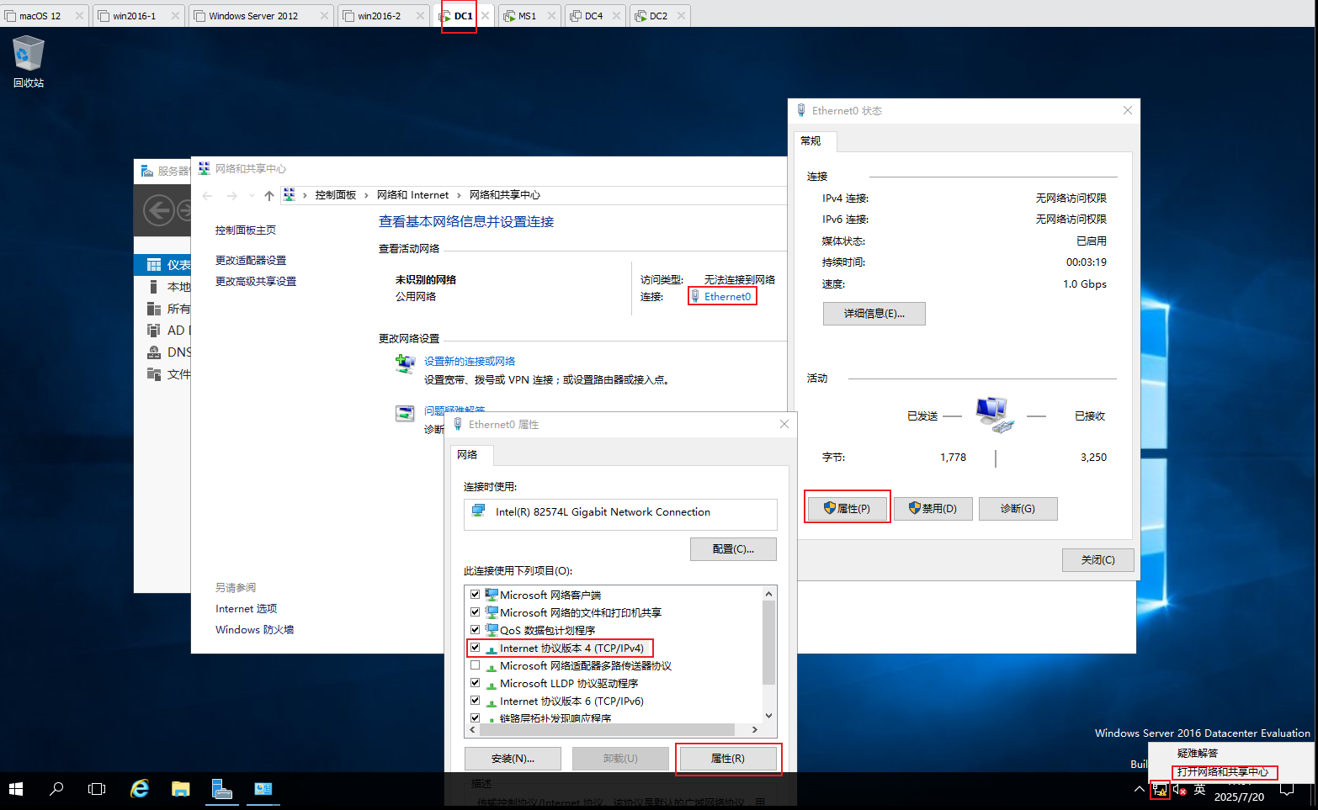Open Internet 选项 link
This screenshot has height=810, width=1318.
click(x=246, y=609)
